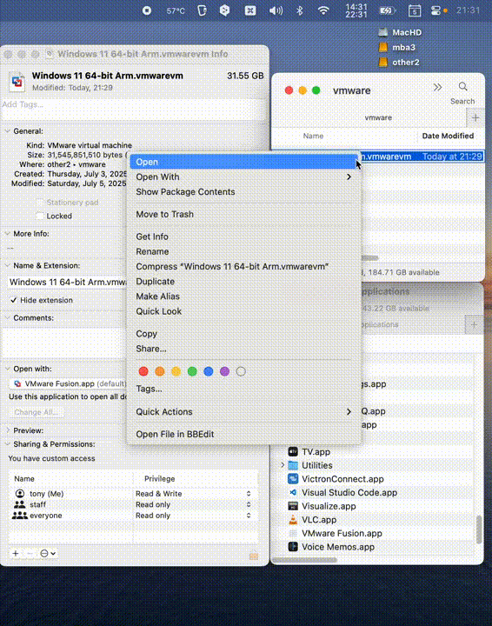Apply the red tag color
The image size is (492, 626).
coord(143,371)
